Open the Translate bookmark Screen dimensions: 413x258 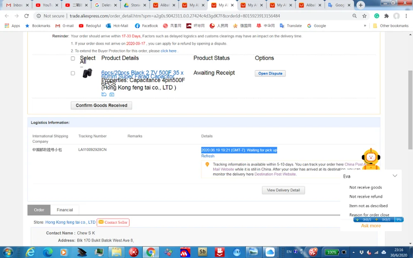(x=291, y=26)
